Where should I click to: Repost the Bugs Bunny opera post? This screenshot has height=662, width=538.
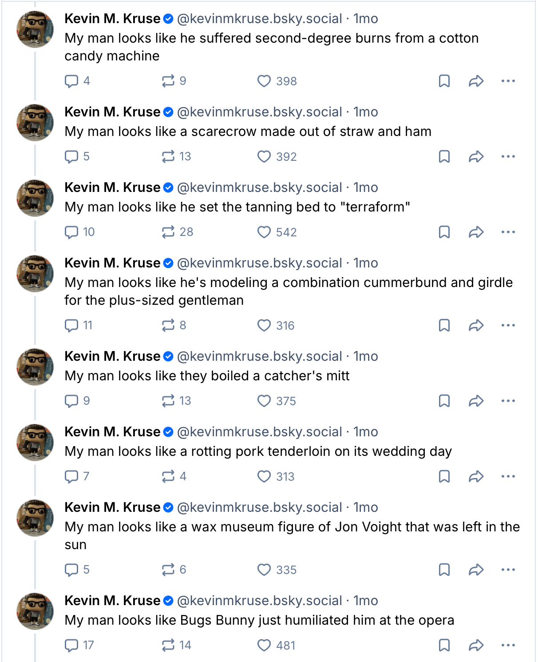pyautogui.click(x=168, y=645)
